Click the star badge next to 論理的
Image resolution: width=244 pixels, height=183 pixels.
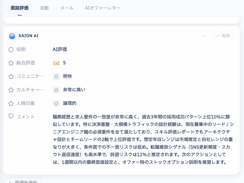(x=56, y=103)
